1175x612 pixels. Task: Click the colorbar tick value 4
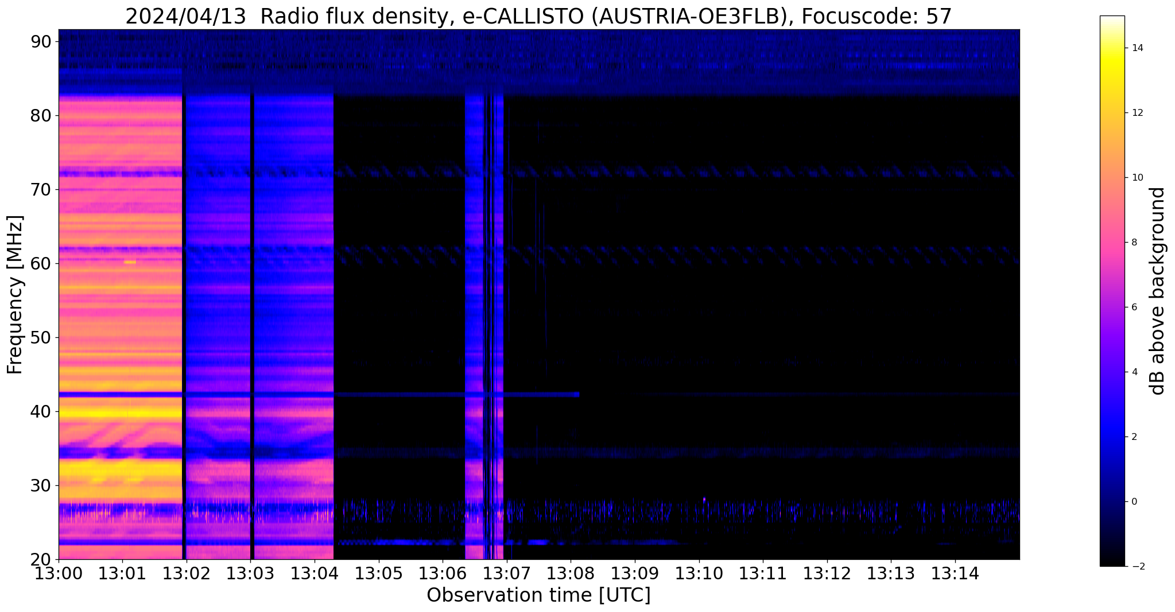[x=1134, y=372]
